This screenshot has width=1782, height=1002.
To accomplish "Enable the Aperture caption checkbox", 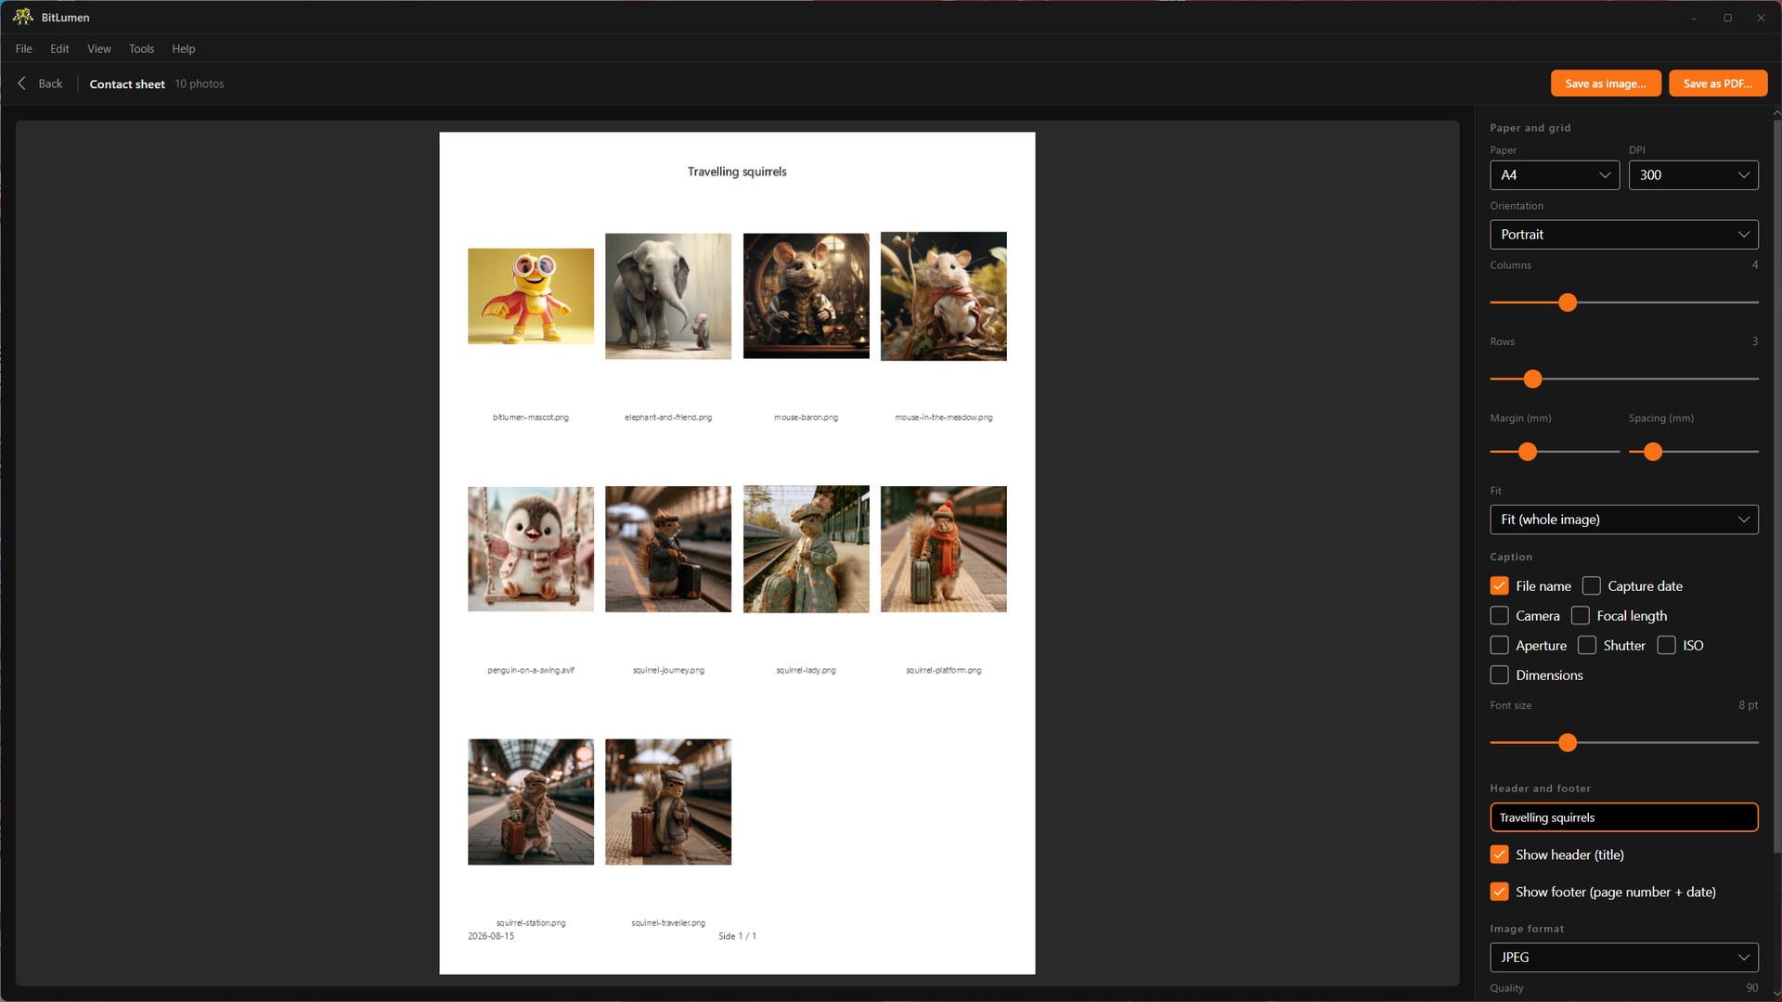I will (1499, 645).
